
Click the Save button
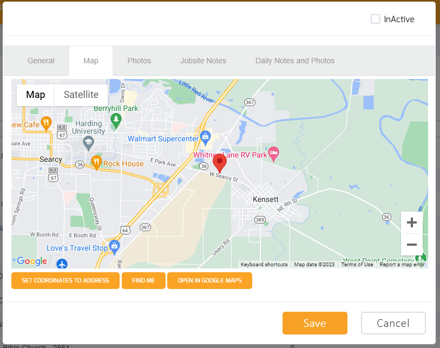tap(314, 323)
